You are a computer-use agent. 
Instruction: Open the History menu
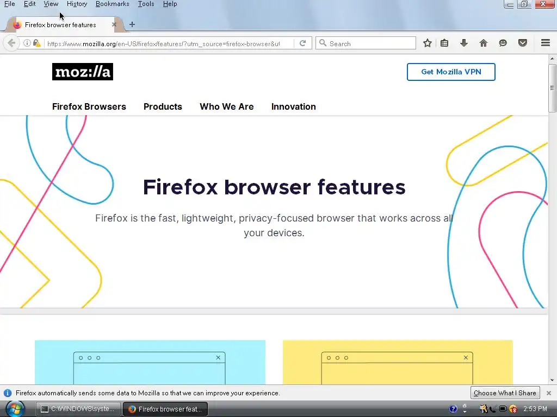[x=77, y=4]
